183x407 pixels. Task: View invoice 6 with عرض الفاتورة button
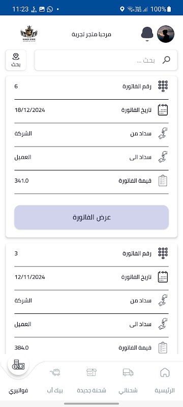91,217
